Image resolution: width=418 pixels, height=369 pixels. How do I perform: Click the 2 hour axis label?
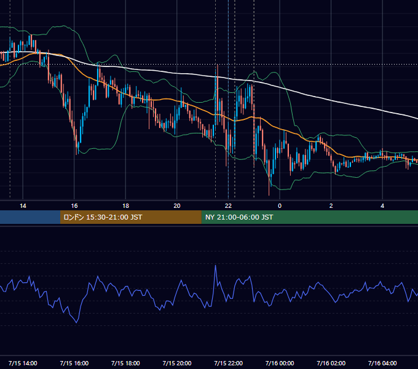click(331, 205)
